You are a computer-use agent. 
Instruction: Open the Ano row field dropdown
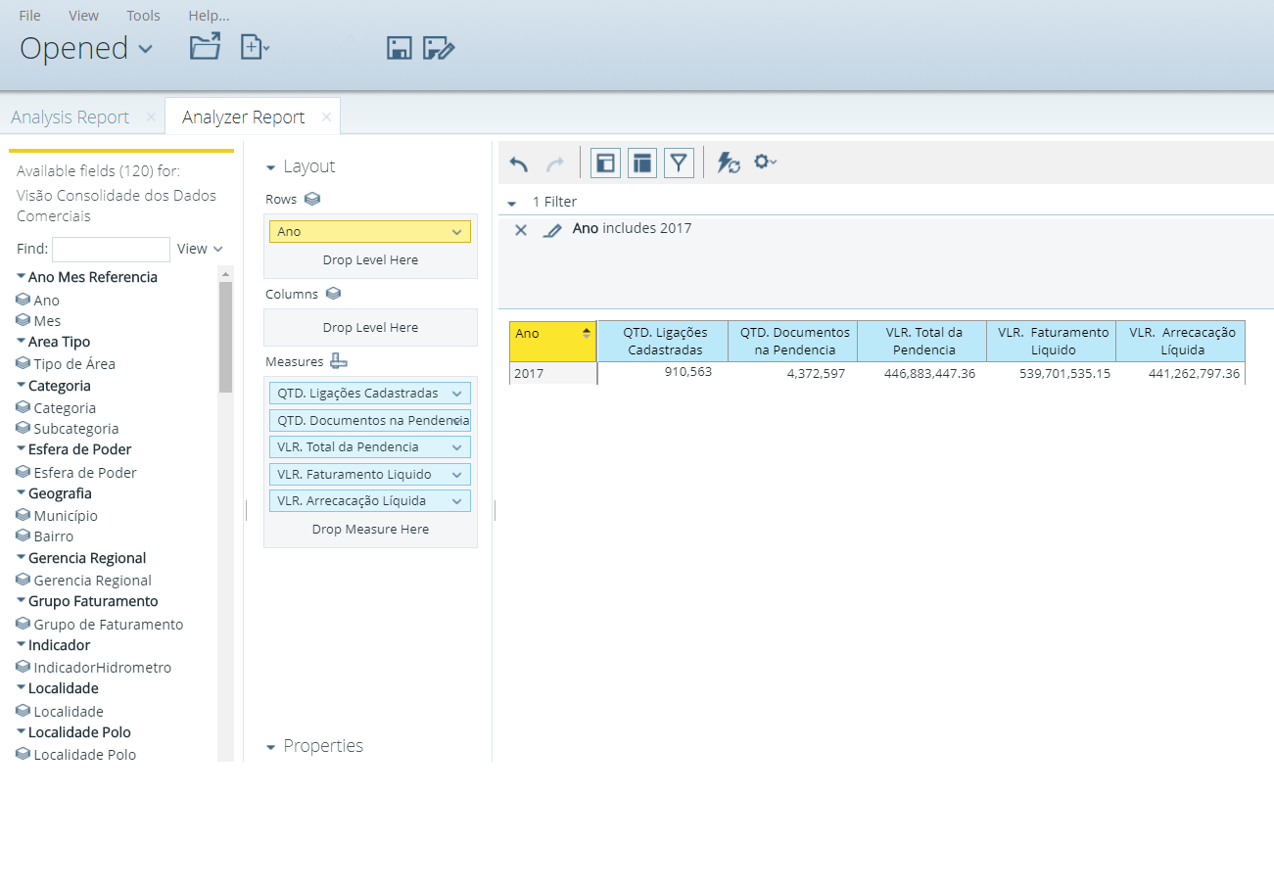tap(456, 232)
